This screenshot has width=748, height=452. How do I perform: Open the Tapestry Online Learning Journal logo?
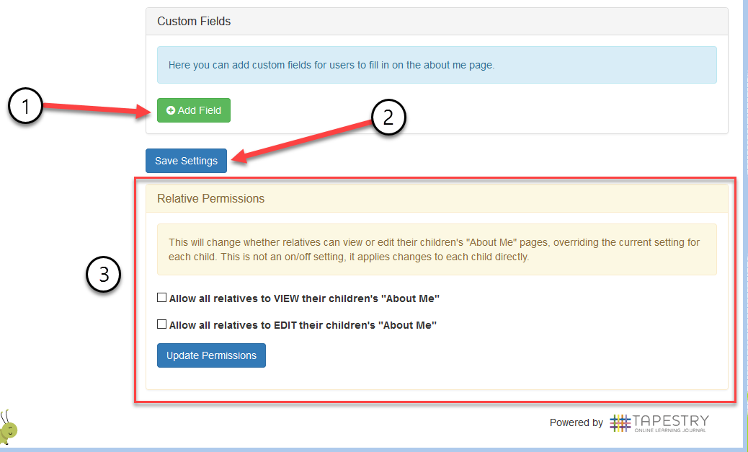(659, 423)
